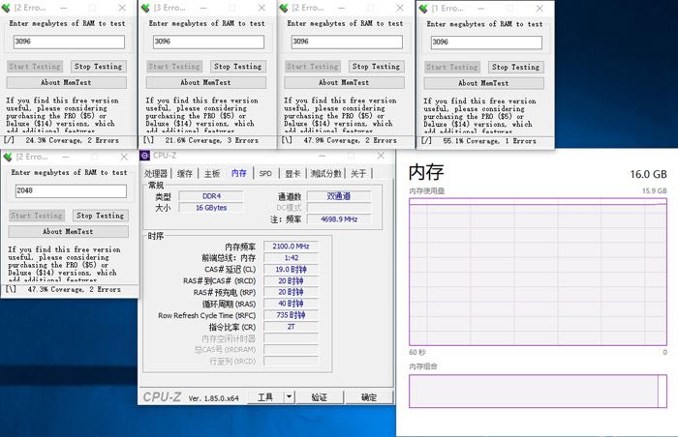678x437 pixels.
Task: Click the 双通道 channel value
Action: coord(339,196)
